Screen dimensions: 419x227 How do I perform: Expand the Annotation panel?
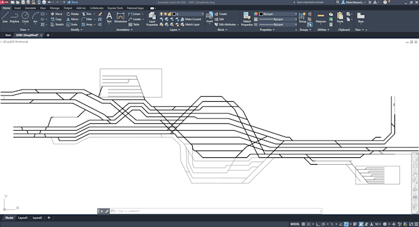point(124,30)
